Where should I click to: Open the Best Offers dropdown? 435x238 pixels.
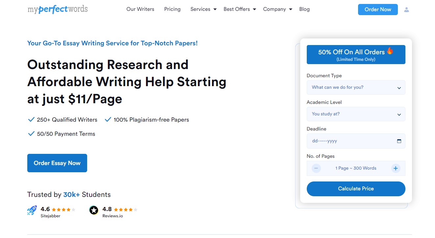(239, 9)
